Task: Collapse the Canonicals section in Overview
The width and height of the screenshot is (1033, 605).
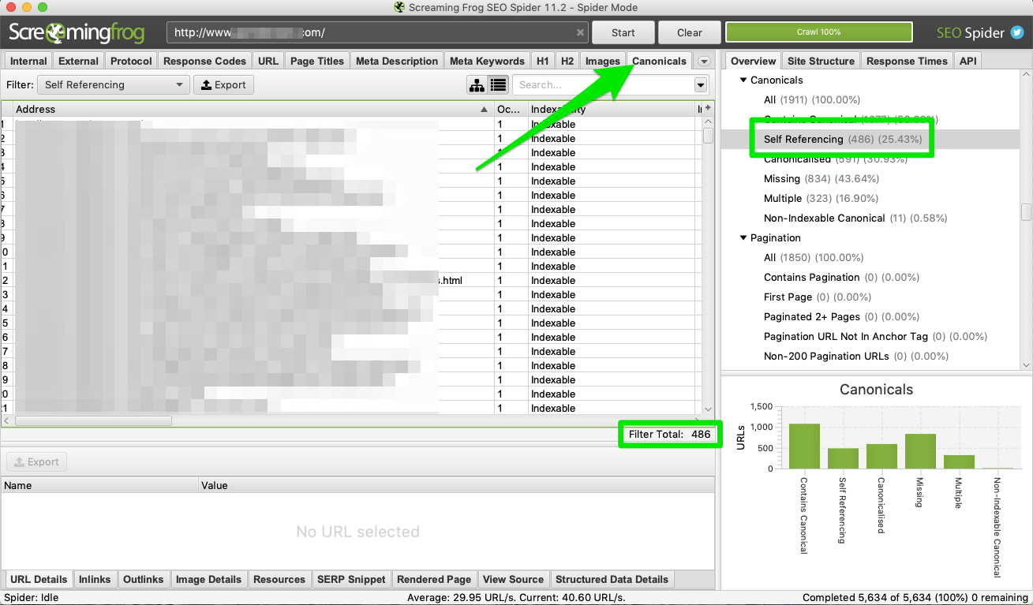Action: [743, 80]
